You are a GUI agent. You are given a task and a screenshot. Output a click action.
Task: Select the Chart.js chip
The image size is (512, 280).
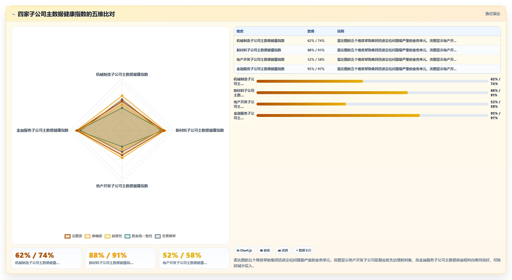[244, 250]
